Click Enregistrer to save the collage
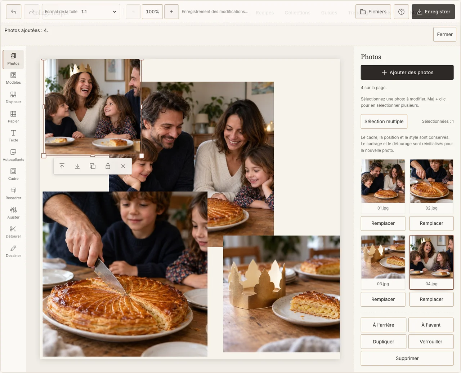 tap(433, 12)
